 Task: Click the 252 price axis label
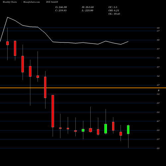[158, 130]
